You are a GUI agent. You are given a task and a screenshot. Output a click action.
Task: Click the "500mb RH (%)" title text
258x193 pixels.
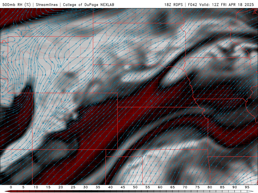click(x=16, y=5)
